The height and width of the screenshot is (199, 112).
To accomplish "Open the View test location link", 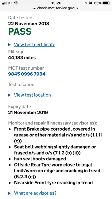I will point(33,95).
